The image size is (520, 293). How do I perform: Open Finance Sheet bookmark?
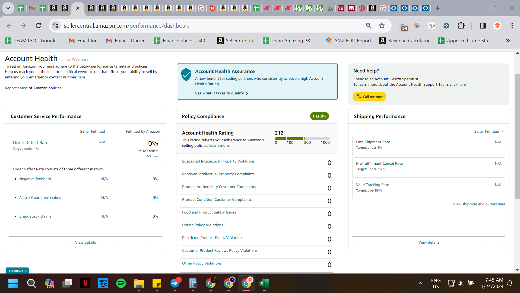pyautogui.click(x=182, y=41)
